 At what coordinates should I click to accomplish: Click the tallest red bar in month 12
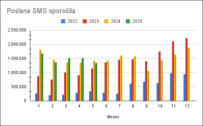pyautogui.click(x=186, y=70)
